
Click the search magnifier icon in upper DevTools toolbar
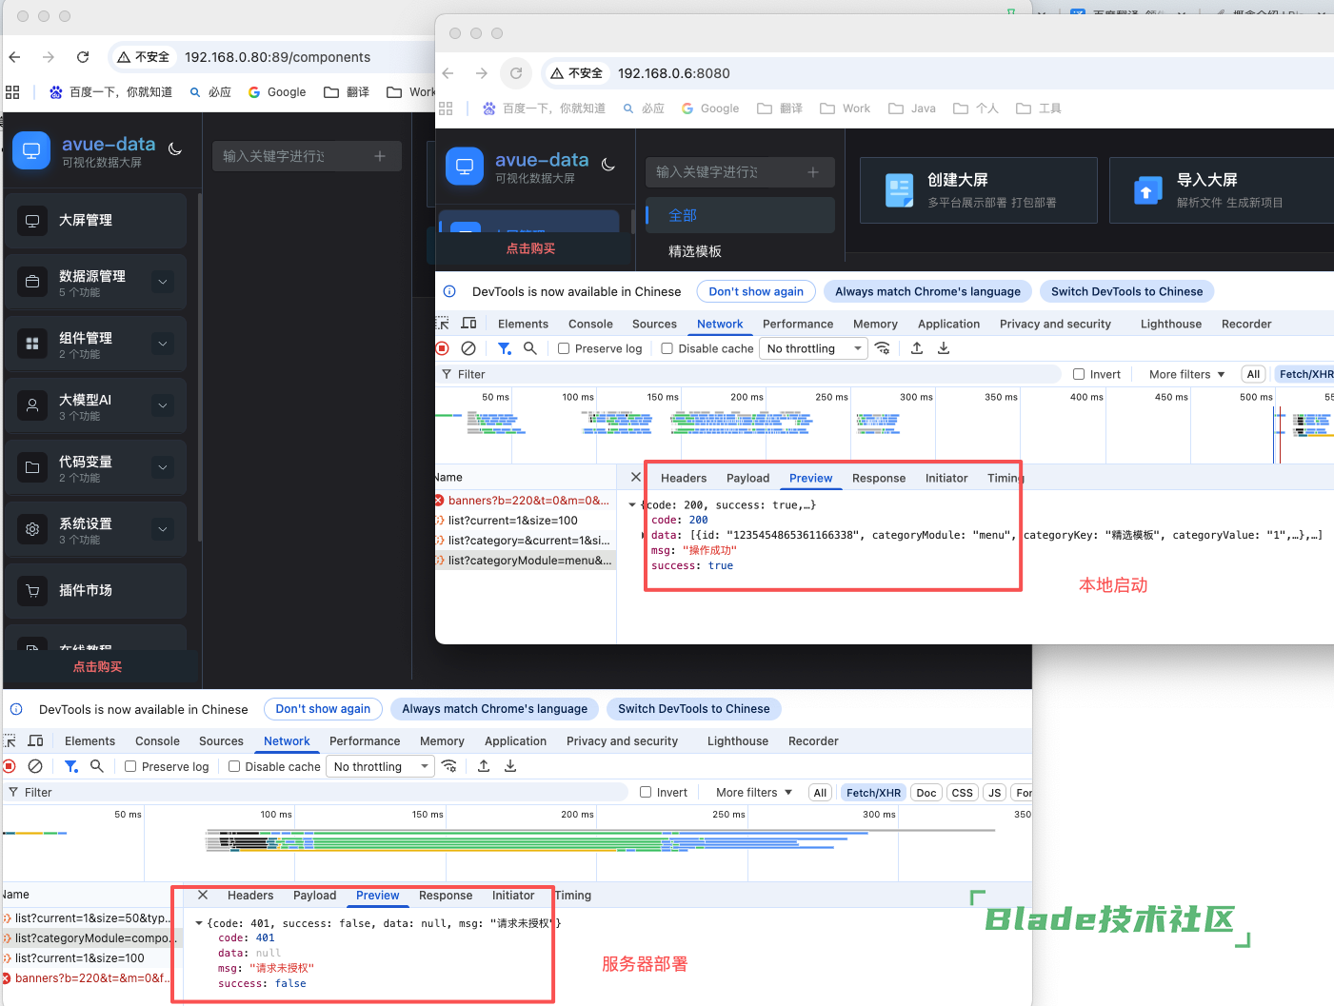[x=530, y=348]
